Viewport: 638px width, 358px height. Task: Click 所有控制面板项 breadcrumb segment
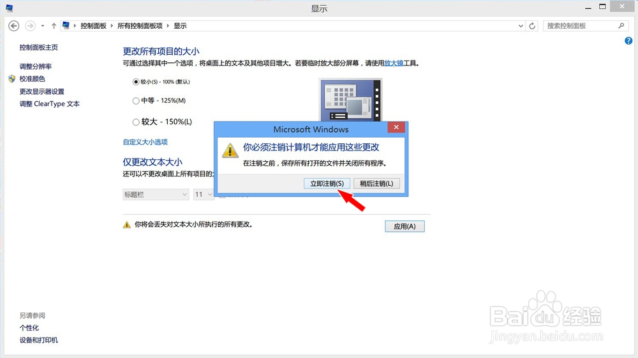tap(140, 25)
